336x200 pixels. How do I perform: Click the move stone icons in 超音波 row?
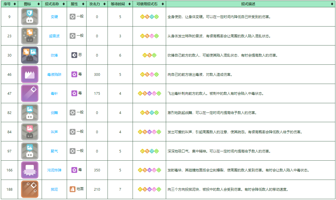click(149, 36)
